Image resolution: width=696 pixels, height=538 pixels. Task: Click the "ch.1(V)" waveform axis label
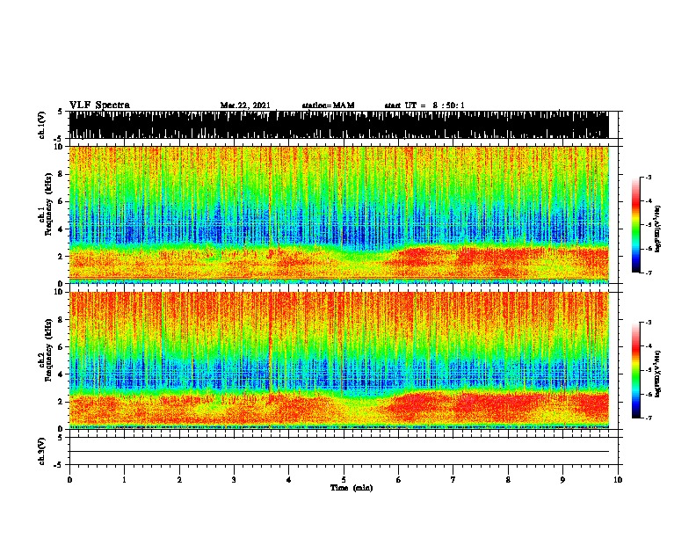(41, 125)
